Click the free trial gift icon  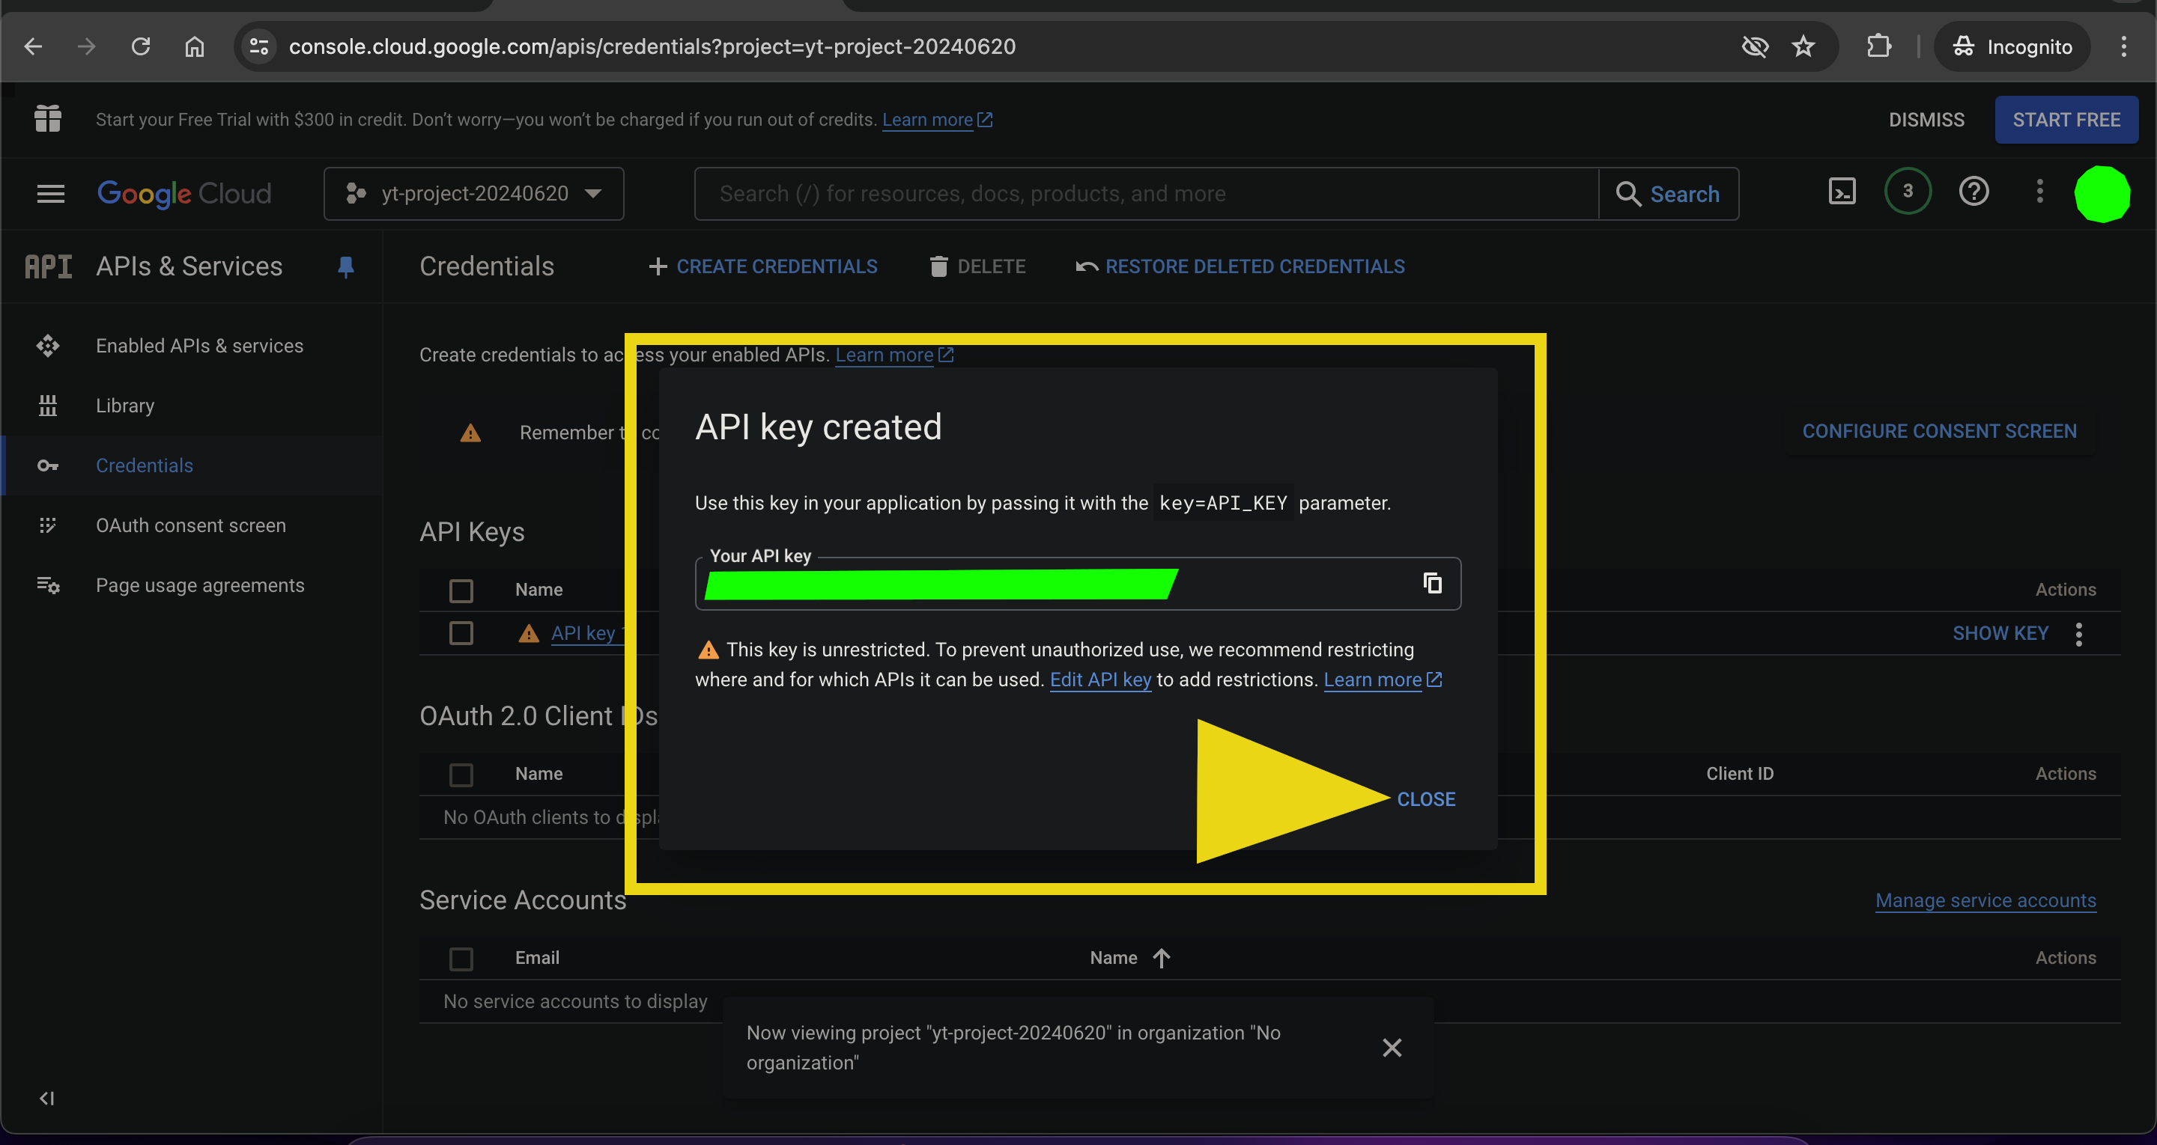click(48, 119)
